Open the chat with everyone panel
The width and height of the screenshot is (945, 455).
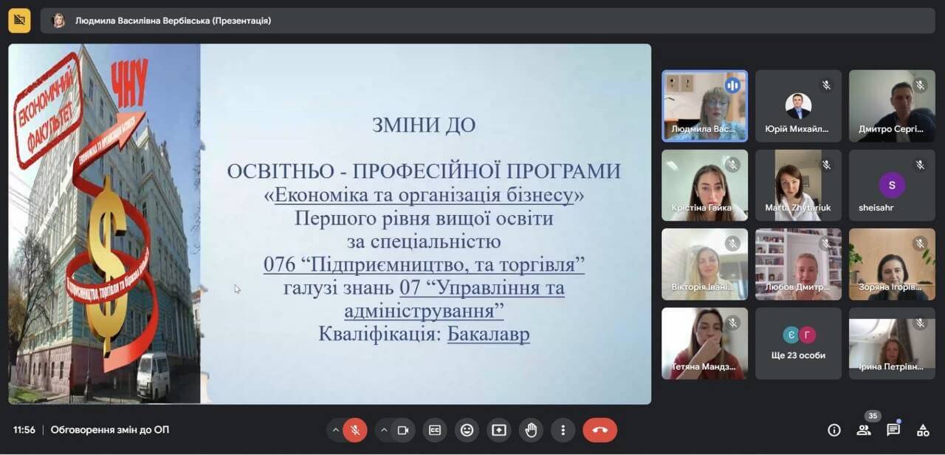893,430
